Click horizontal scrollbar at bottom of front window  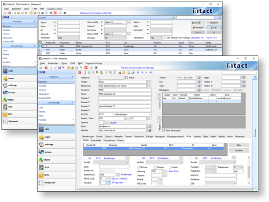point(166,189)
